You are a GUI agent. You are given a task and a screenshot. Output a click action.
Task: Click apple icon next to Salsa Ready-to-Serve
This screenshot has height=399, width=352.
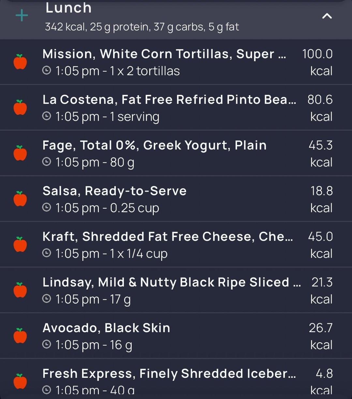click(x=20, y=199)
